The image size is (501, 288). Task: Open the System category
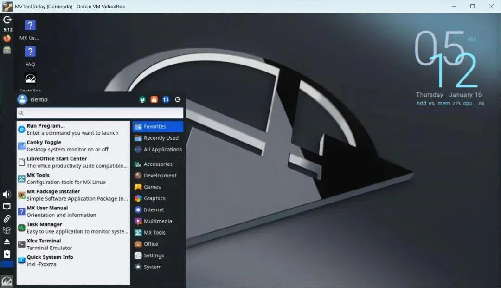click(x=158, y=267)
